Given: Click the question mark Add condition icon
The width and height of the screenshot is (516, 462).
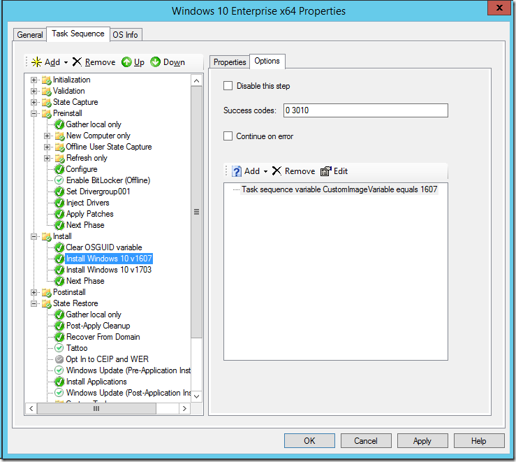Looking at the screenshot, I should (237, 171).
